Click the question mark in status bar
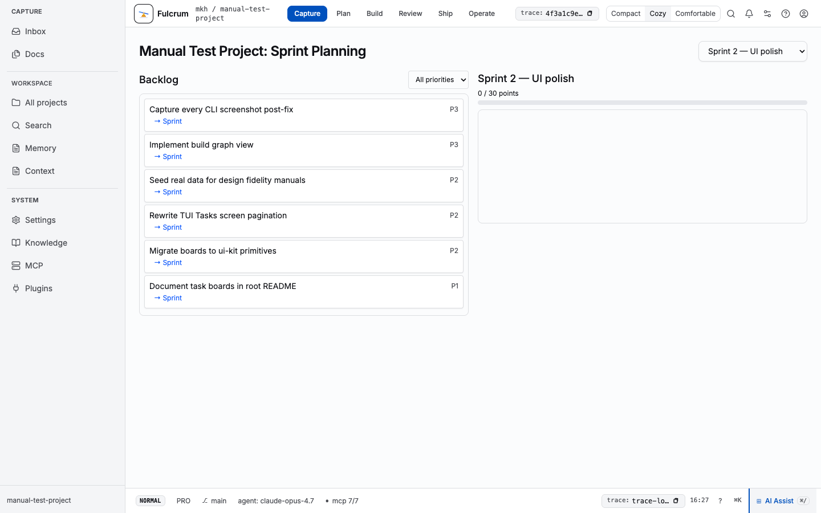This screenshot has width=821, height=513. tap(720, 501)
